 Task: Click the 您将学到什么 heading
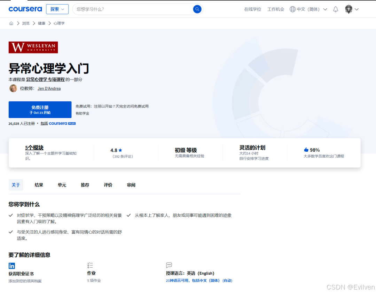point(24,204)
